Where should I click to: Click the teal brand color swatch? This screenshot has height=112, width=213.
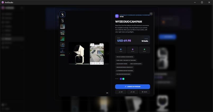pyautogui.click(x=123, y=79)
